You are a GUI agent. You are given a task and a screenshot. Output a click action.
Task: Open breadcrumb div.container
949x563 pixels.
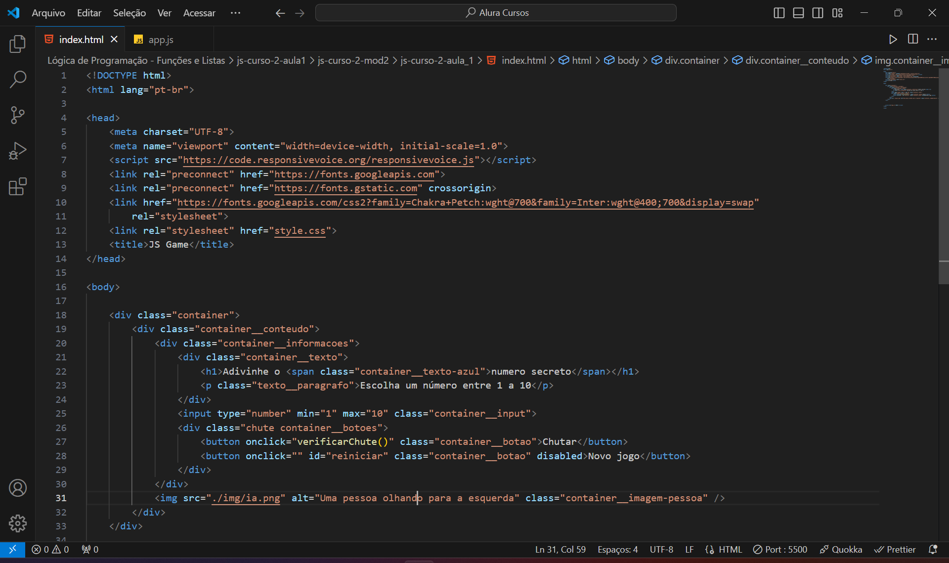tap(686, 60)
